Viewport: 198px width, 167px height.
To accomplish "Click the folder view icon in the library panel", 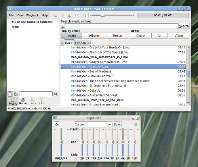I will click(16, 94).
